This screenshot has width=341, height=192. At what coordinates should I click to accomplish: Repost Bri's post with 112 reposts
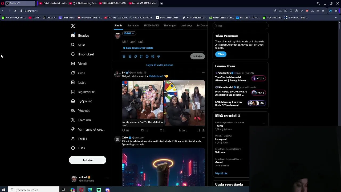[x=144, y=130]
